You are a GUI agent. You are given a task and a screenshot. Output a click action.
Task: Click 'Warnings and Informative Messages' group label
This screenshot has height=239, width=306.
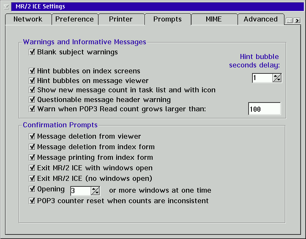point(85,42)
